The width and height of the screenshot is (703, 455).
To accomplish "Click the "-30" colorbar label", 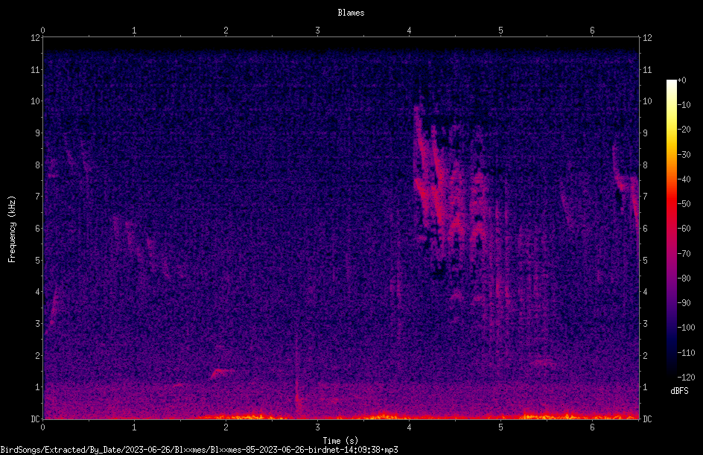I will (x=684, y=155).
